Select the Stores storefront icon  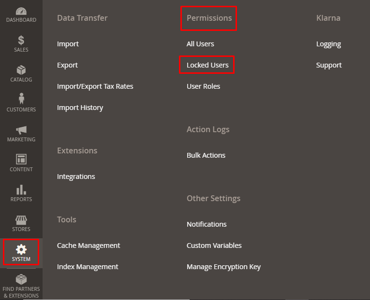21,219
